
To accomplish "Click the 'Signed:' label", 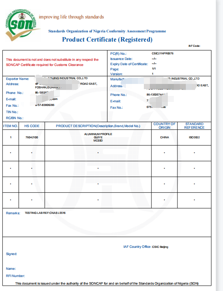I will coord(12,254).
